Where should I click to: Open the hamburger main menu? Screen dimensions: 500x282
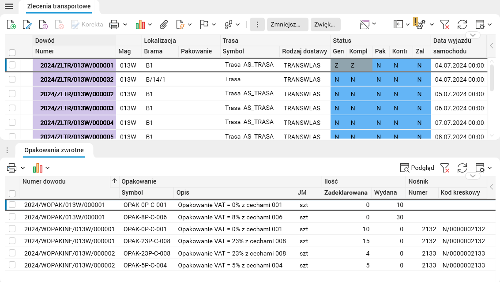pos(9,6)
